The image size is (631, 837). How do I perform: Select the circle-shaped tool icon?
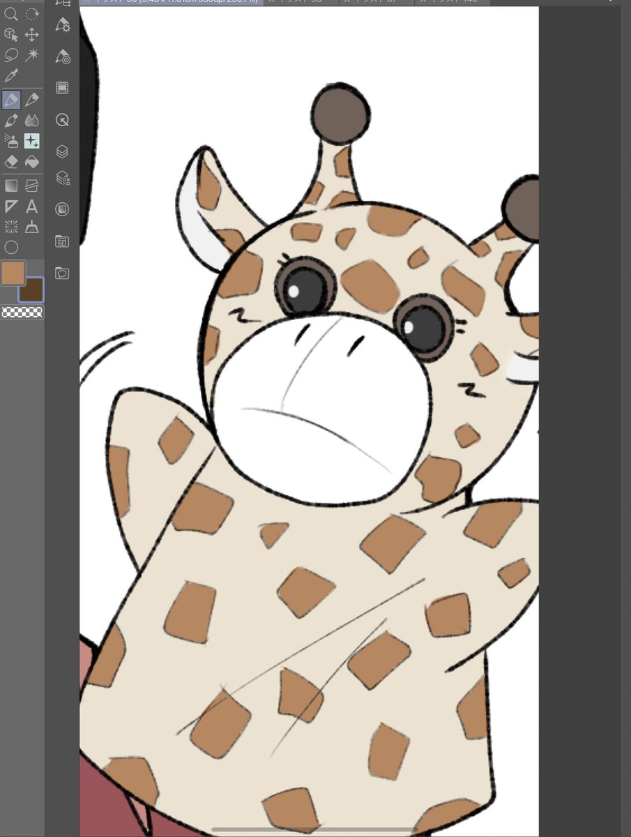11,247
